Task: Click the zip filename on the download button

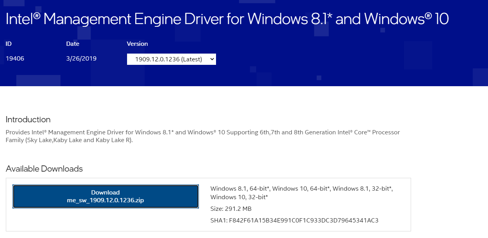Action: (105, 201)
